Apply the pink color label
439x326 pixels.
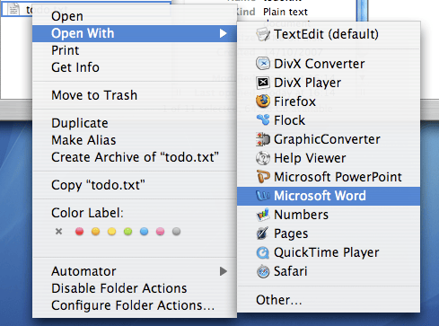tap(160, 232)
